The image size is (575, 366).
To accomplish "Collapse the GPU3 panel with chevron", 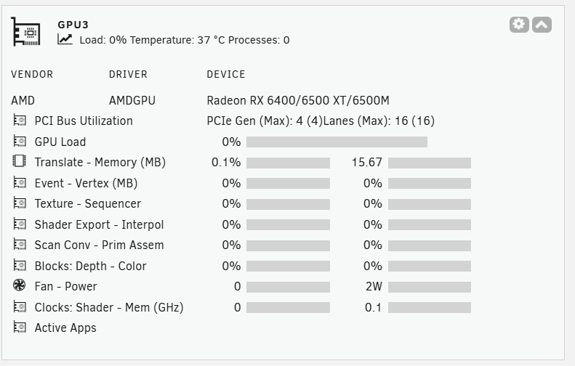I will point(542,25).
